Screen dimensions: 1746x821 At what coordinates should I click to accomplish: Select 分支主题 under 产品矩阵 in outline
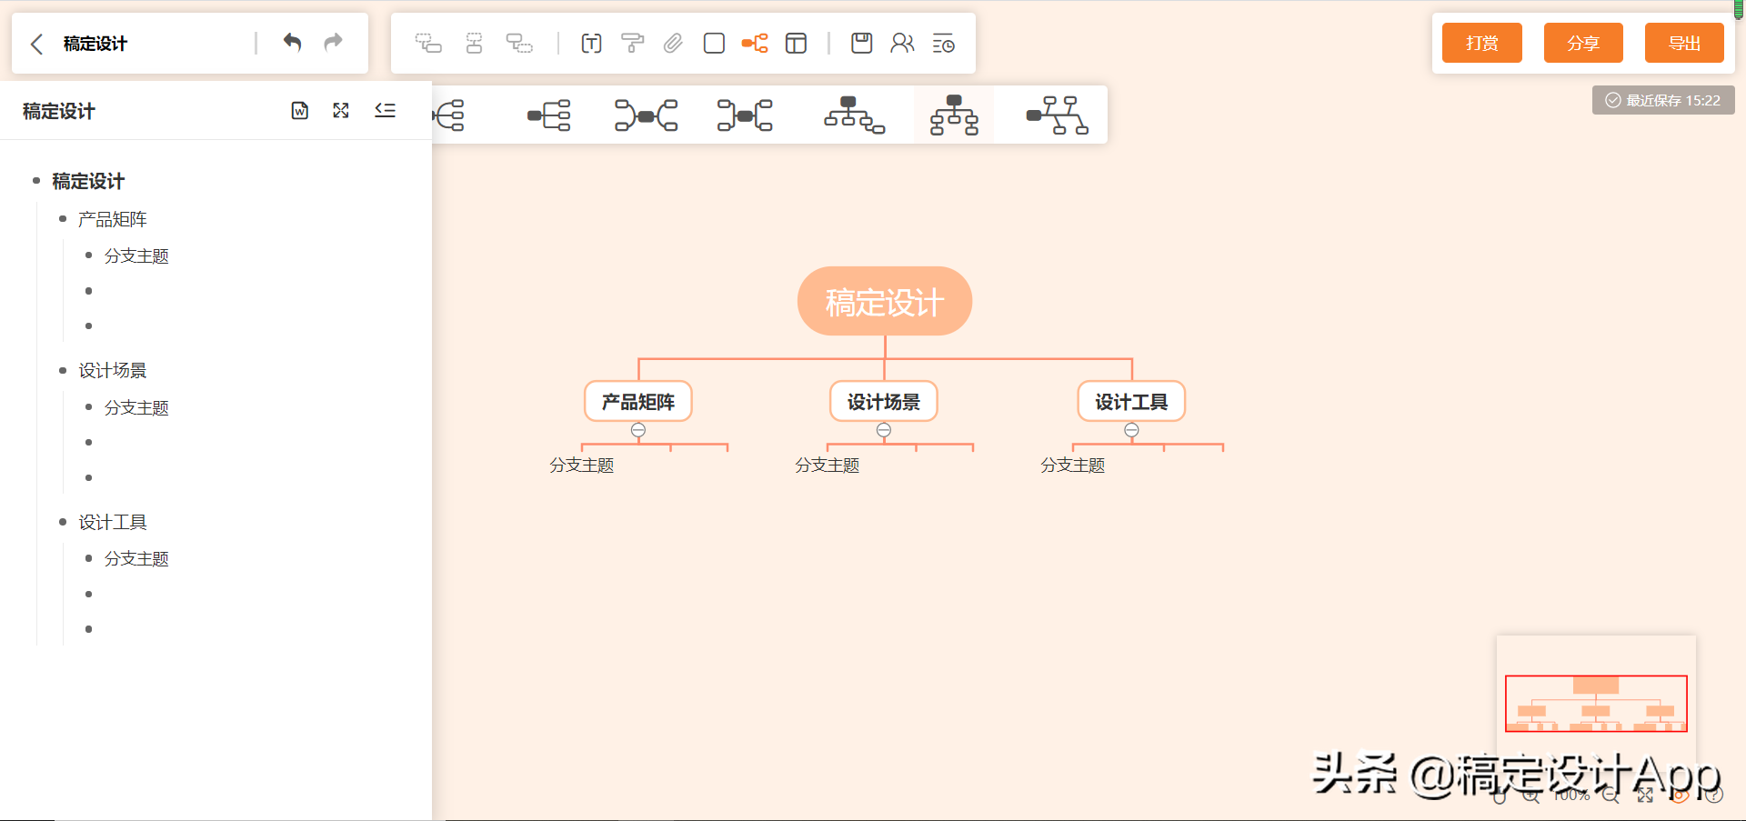click(136, 256)
